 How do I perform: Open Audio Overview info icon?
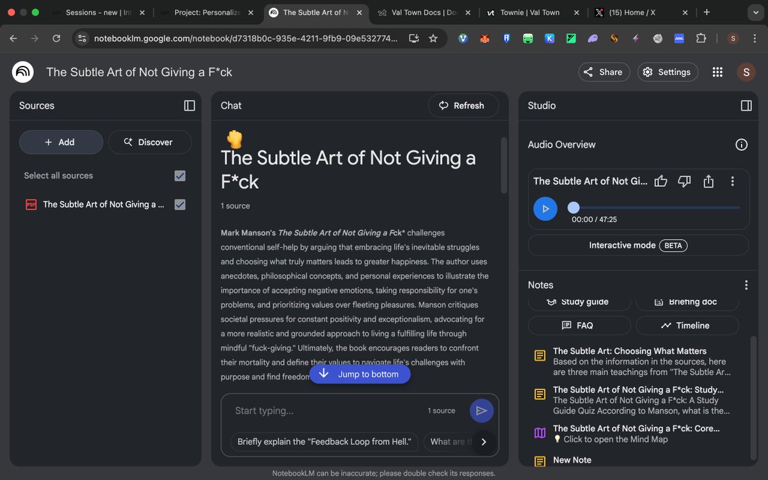742,145
